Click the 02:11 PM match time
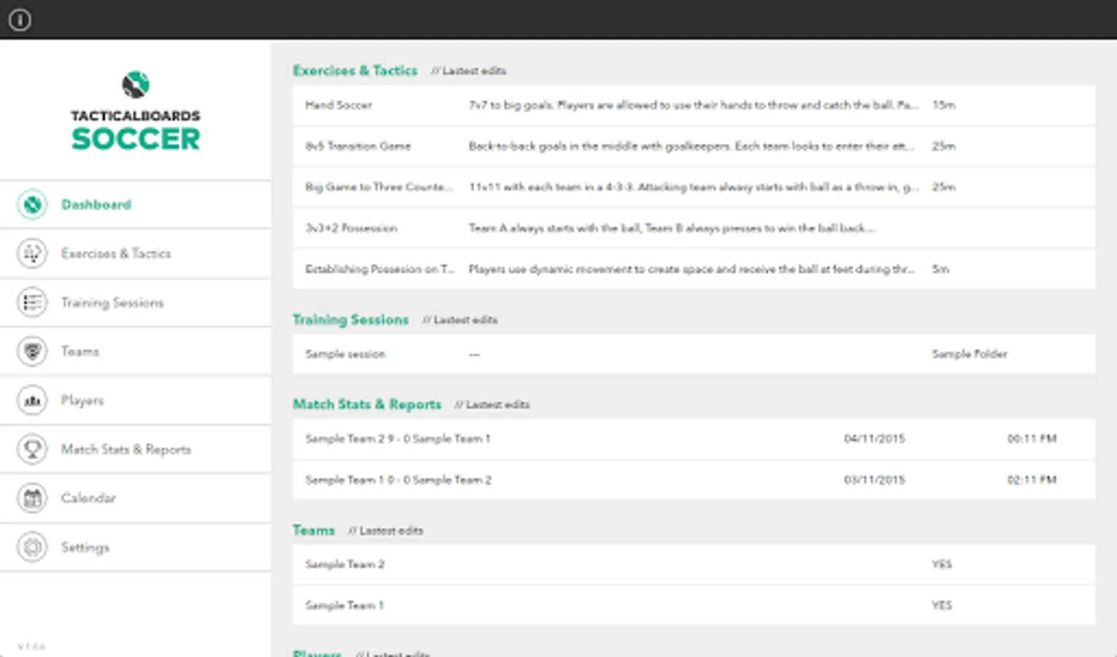 click(1032, 480)
